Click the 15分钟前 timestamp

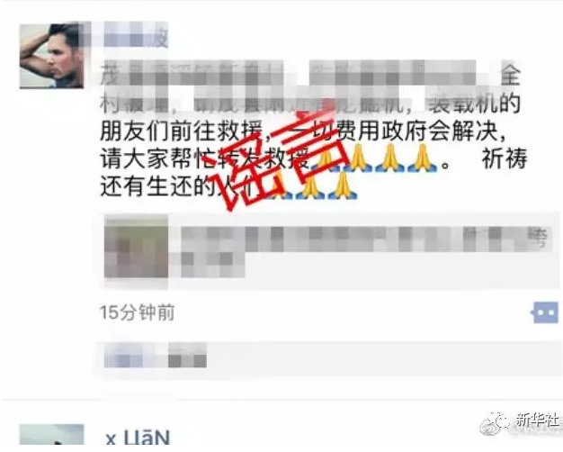pyautogui.click(x=138, y=312)
